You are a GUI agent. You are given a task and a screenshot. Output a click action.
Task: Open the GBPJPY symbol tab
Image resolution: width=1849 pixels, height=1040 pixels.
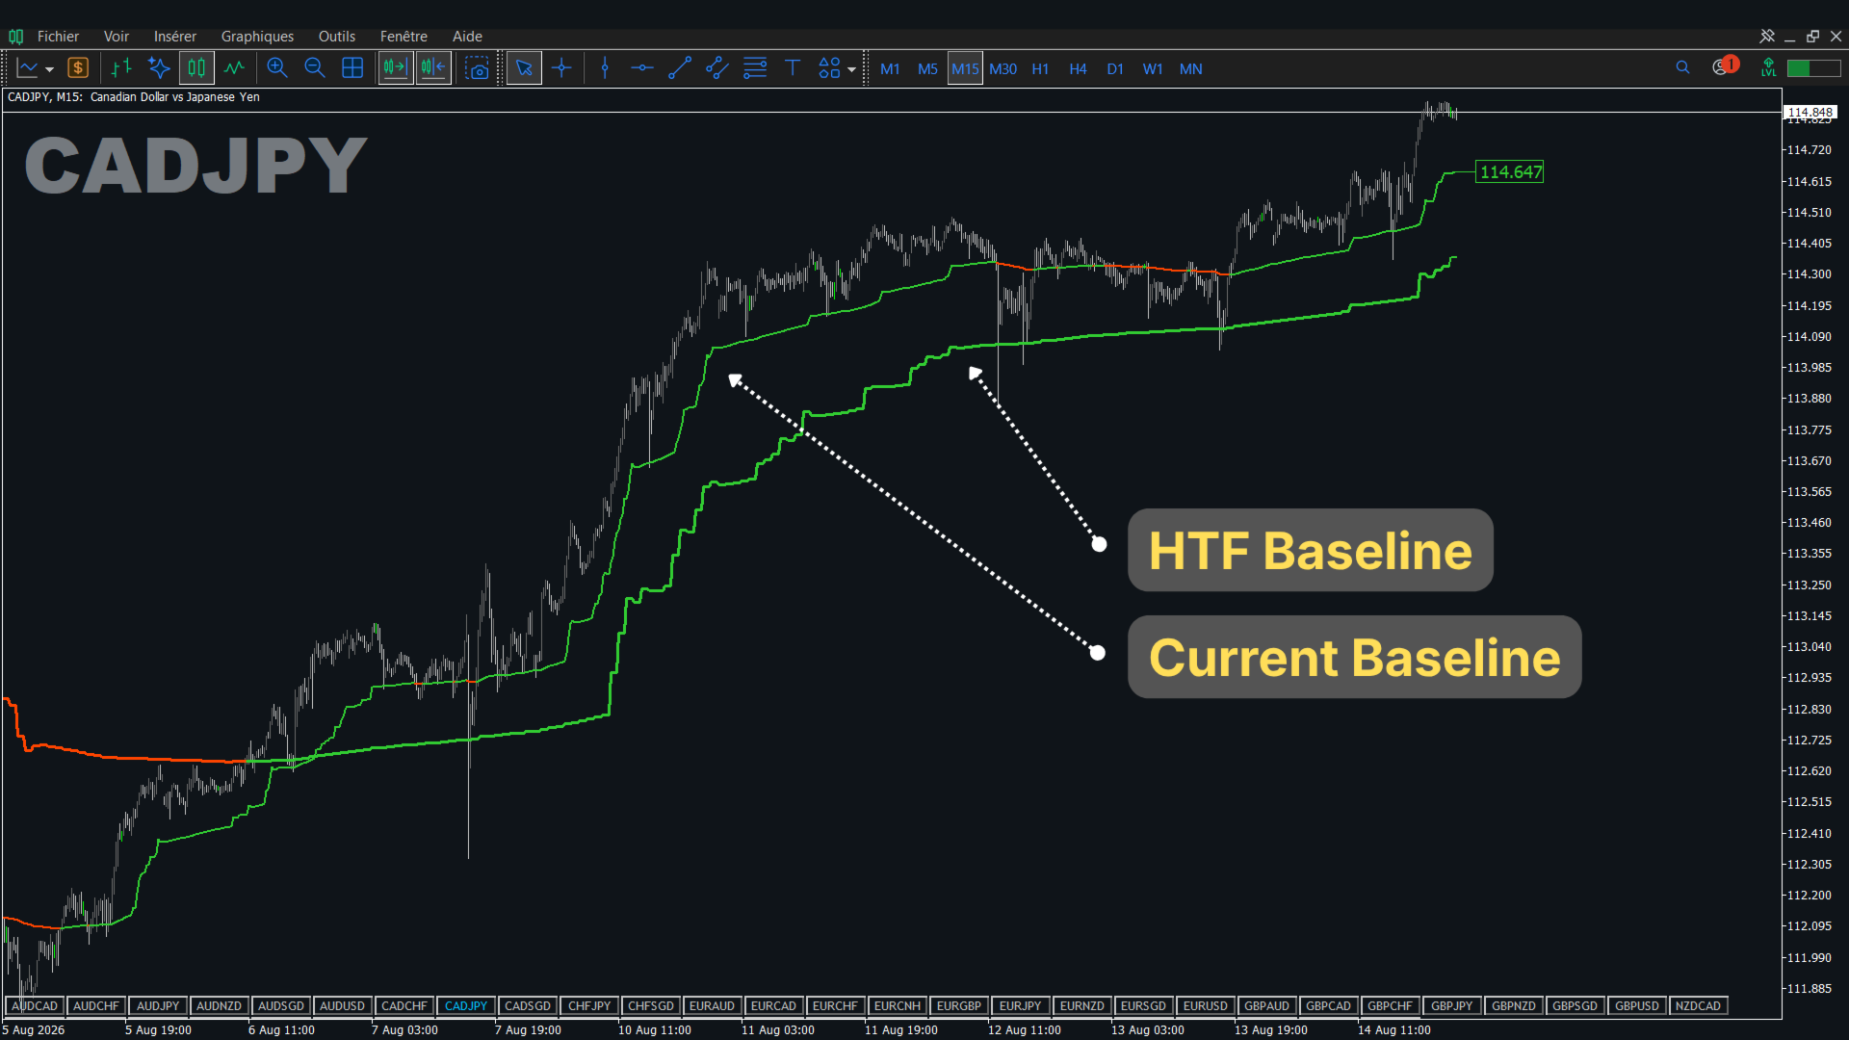(x=1451, y=1006)
